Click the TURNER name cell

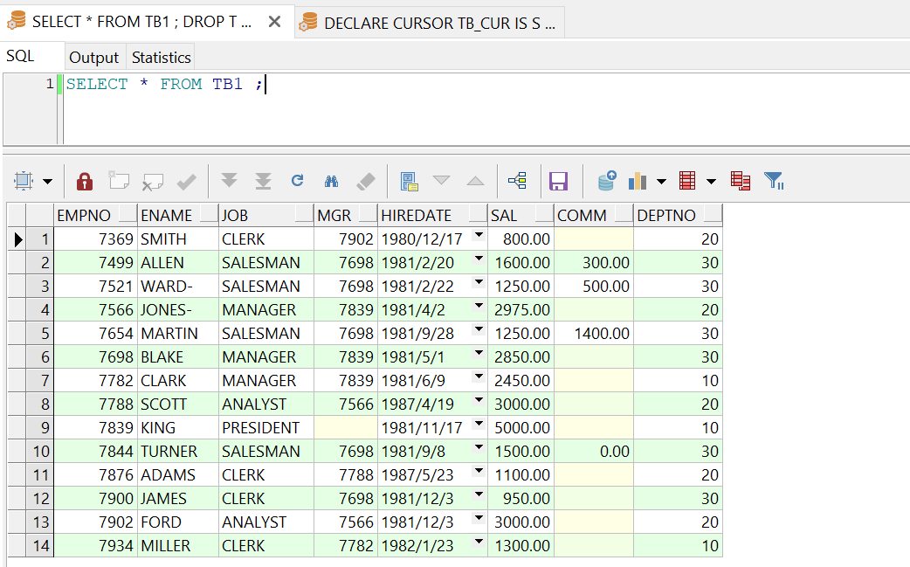click(x=177, y=452)
